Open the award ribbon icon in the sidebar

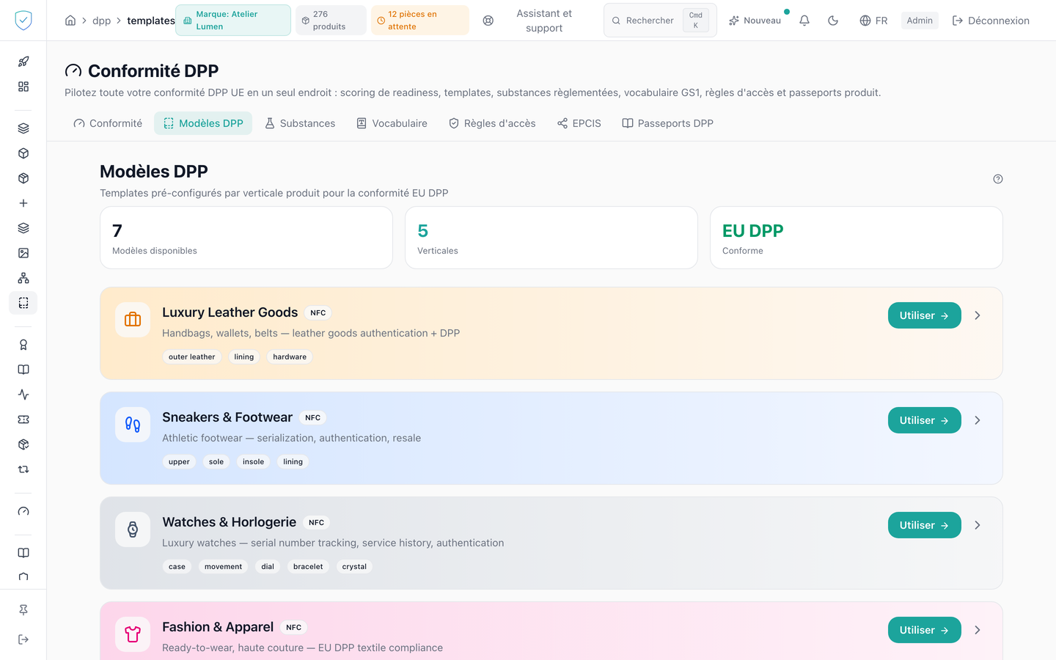[x=23, y=345]
